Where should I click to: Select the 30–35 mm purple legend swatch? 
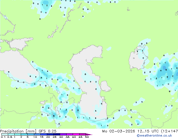click(63, 134)
